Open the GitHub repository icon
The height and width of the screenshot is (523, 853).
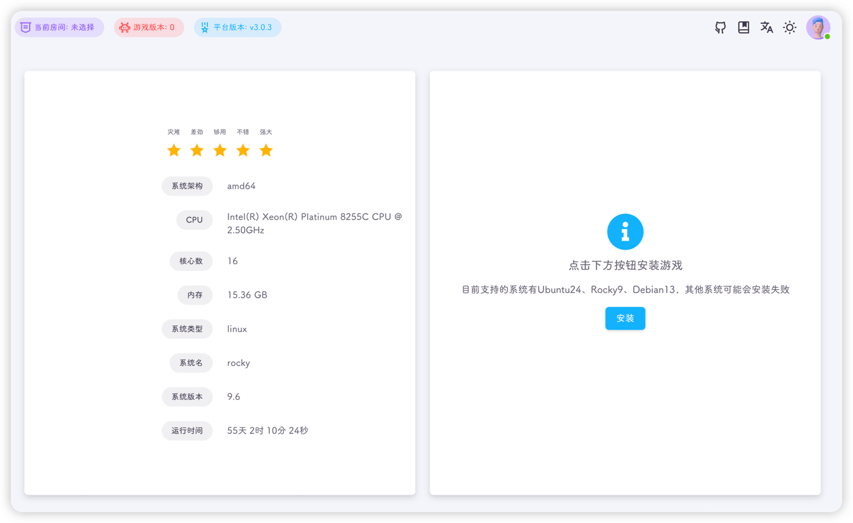pos(720,27)
